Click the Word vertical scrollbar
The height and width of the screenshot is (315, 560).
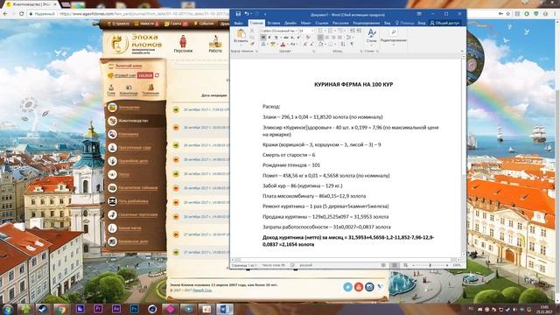(464, 156)
